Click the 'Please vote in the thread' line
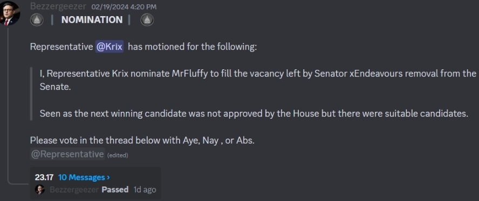Viewport: 479px width, 201px height. pyautogui.click(x=142, y=140)
